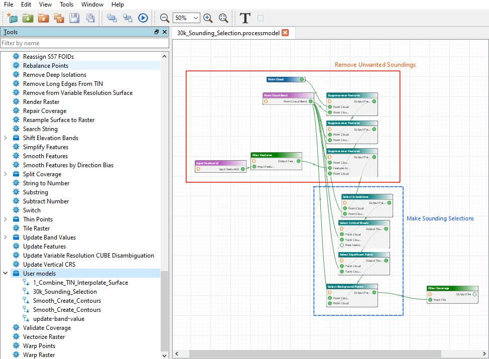Click the float Tools panel icon

coord(157,32)
